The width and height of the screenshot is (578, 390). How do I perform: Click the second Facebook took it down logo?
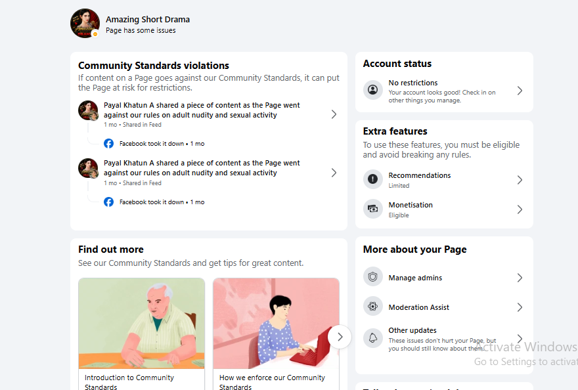(x=109, y=202)
